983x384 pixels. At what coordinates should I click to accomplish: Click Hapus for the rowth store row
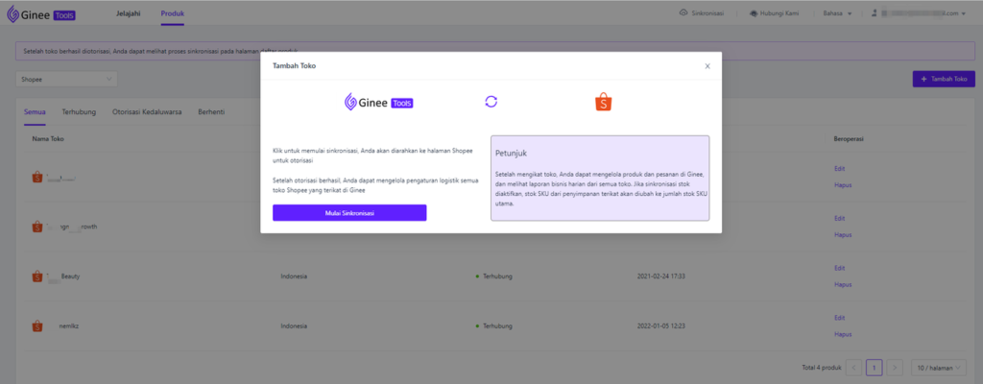coord(843,234)
